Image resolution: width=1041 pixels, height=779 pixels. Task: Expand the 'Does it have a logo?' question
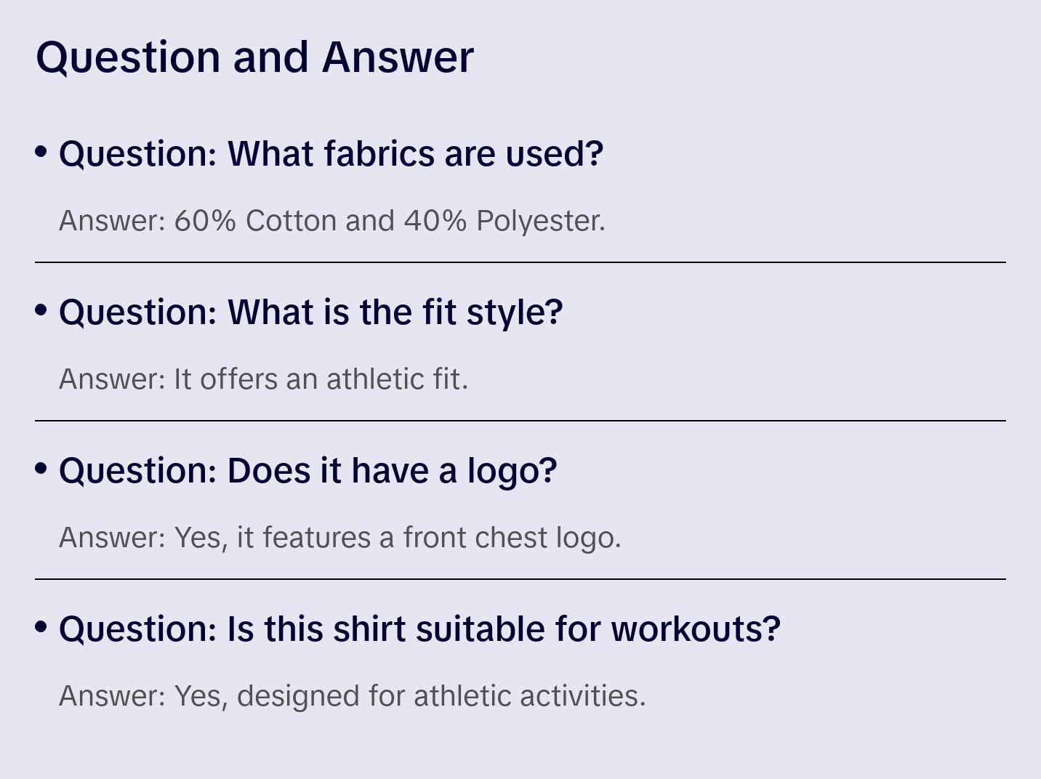308,471
